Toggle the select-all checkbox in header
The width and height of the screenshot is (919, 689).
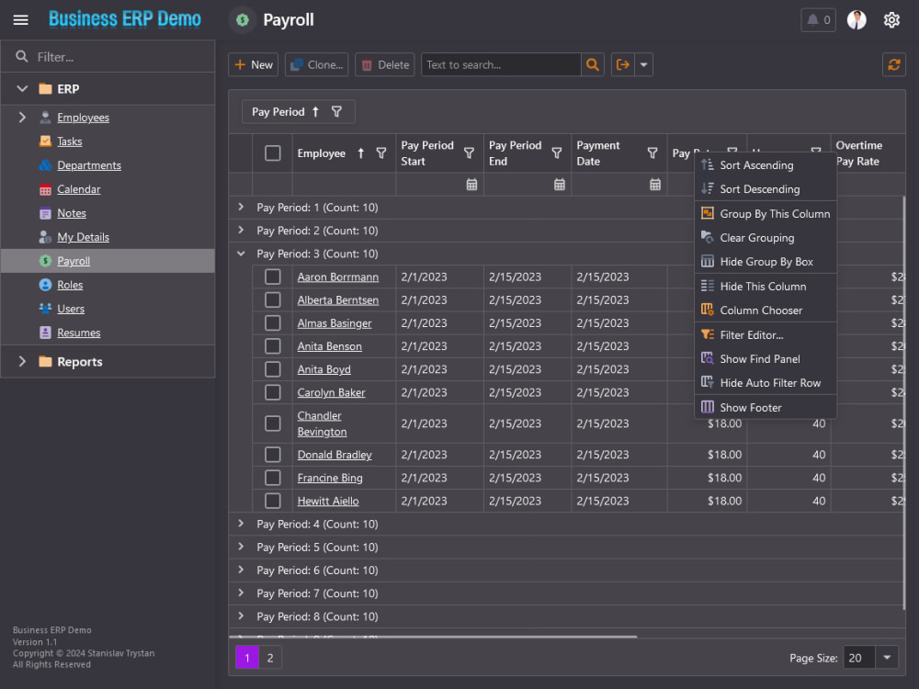pyautogui.click(x=273, y=152)
